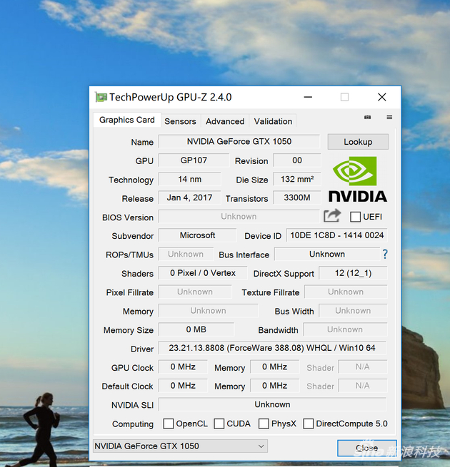Click the DirectX Support value 12 (12_1)

click(x=353, y=273)
